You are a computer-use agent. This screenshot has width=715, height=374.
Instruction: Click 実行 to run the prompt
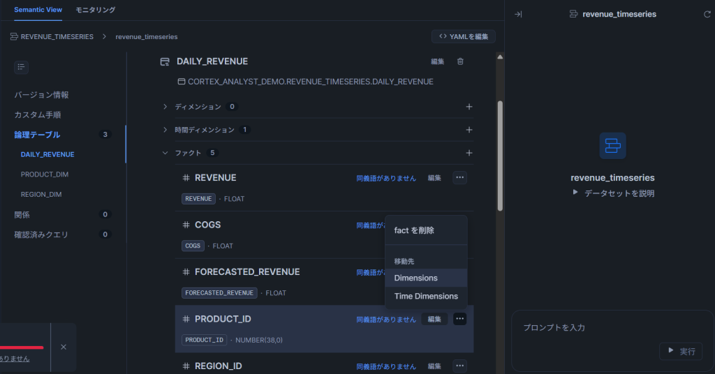point(681,351)
